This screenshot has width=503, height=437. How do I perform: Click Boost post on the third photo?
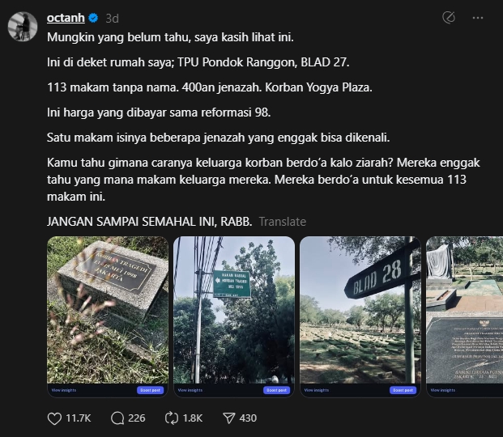click(x=403, y=390)
